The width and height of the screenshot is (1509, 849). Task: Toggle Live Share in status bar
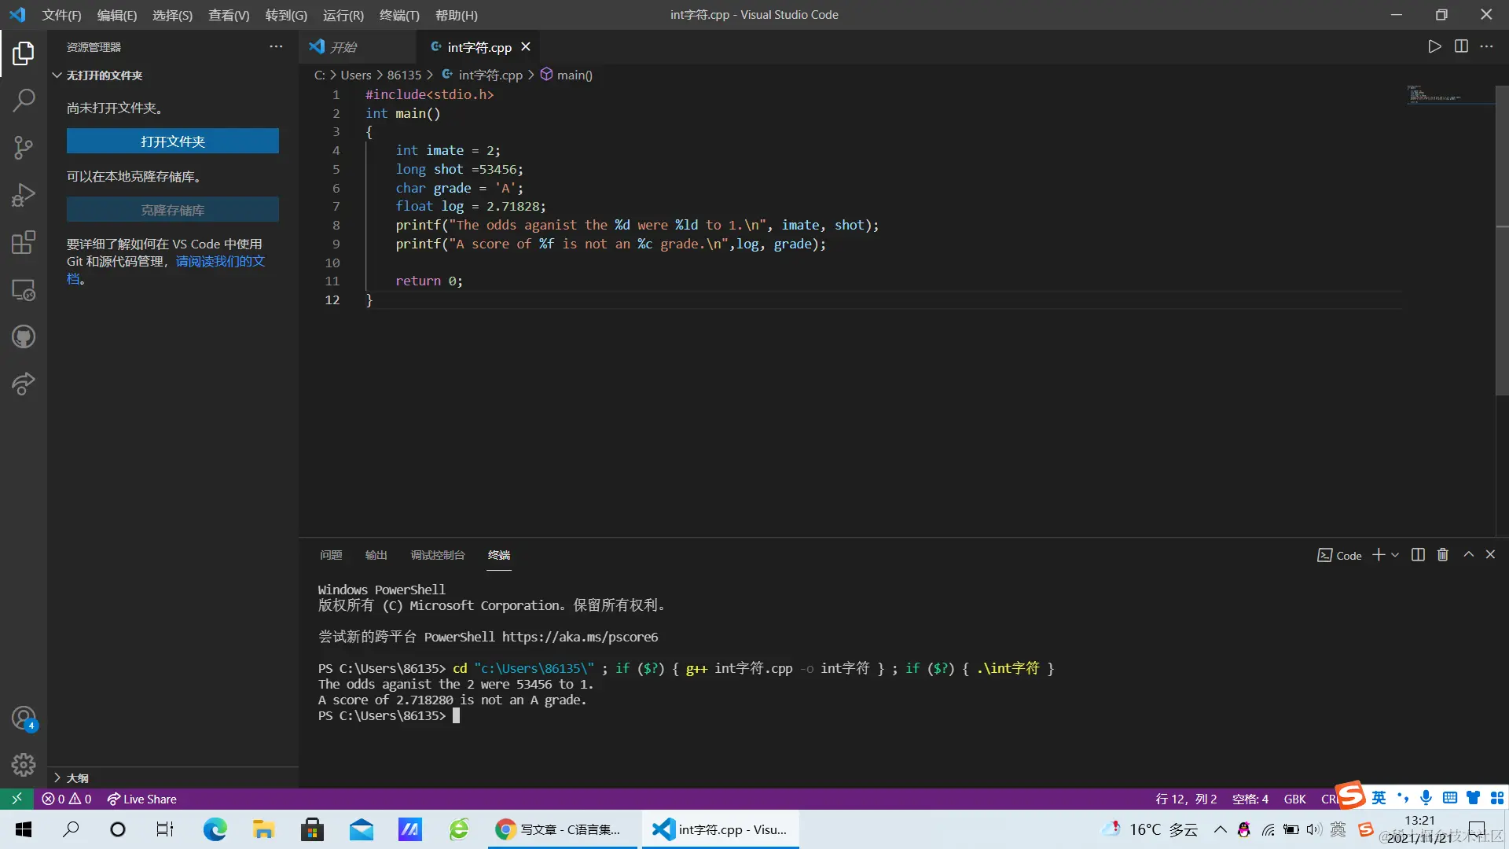click(x=142, y=799)
